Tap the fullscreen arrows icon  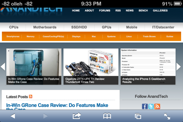point(167,116)
